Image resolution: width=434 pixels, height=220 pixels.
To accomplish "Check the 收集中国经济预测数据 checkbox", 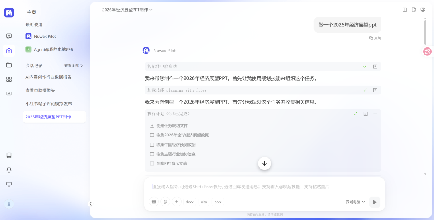I will [151, 145].
